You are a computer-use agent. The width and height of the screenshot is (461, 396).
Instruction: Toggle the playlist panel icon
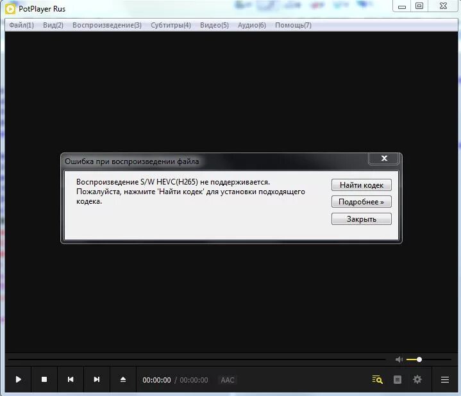click(x=397, y=379)
